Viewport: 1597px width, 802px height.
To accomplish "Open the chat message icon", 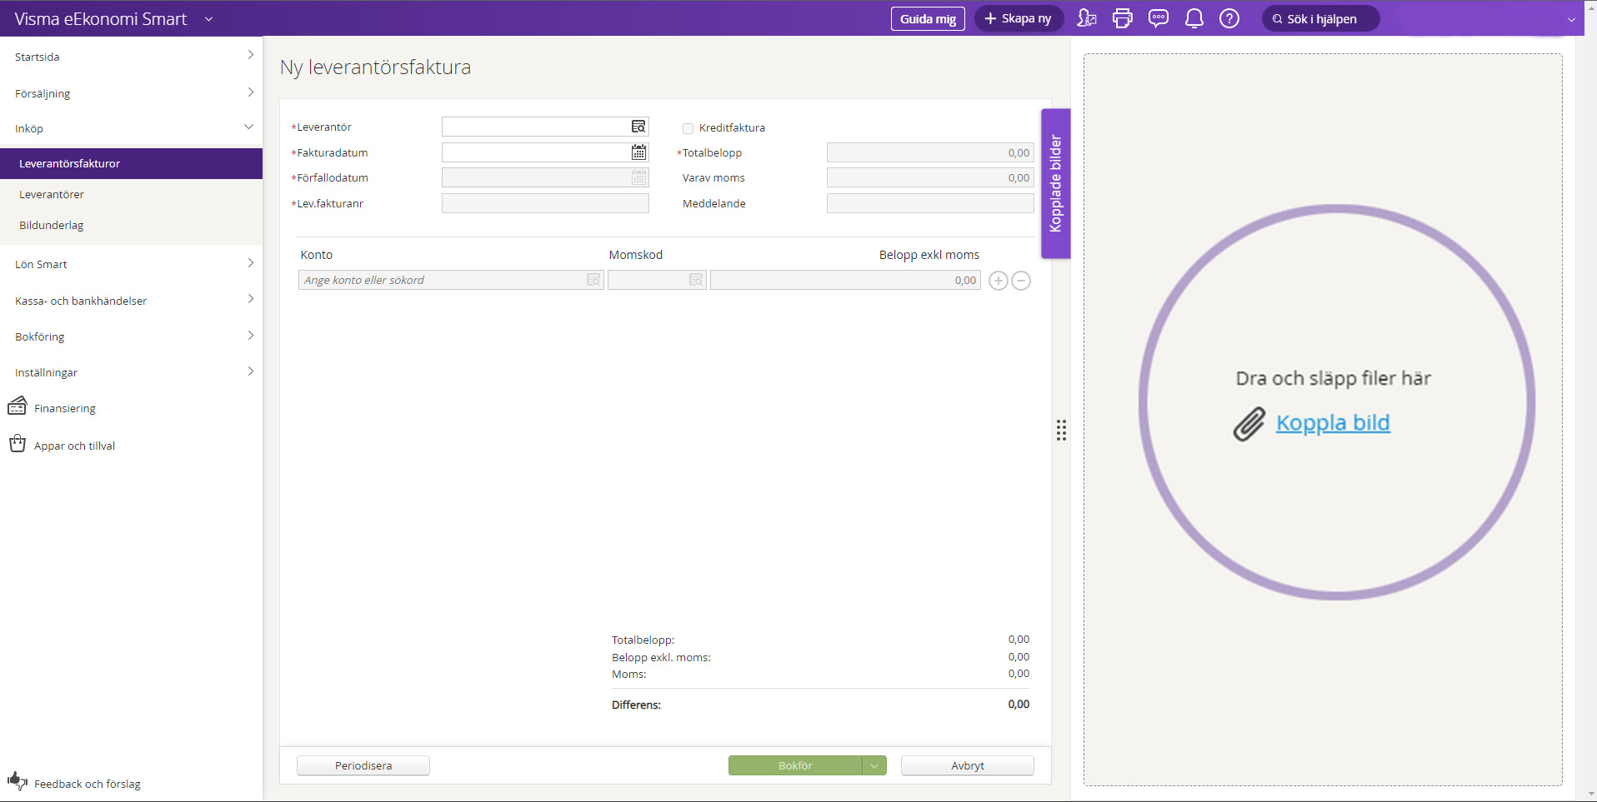I will (1159, 18).
